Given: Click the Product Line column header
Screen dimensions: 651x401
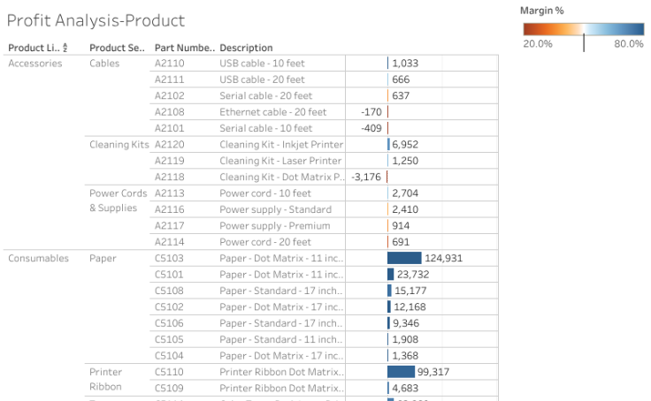Looking at the screenshot, I should pos(33,48).
